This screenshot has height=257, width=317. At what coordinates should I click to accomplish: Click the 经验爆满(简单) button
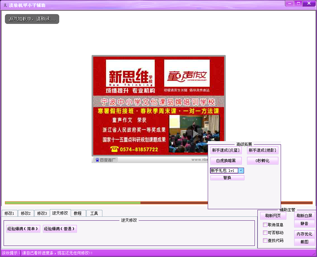(23, 229)
